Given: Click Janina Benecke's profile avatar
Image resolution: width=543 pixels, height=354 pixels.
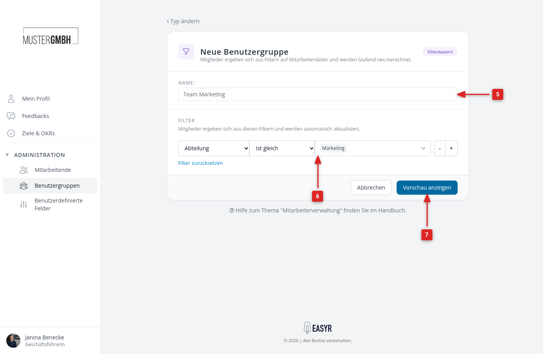Looking at the screenshot, I should (13, 341).
